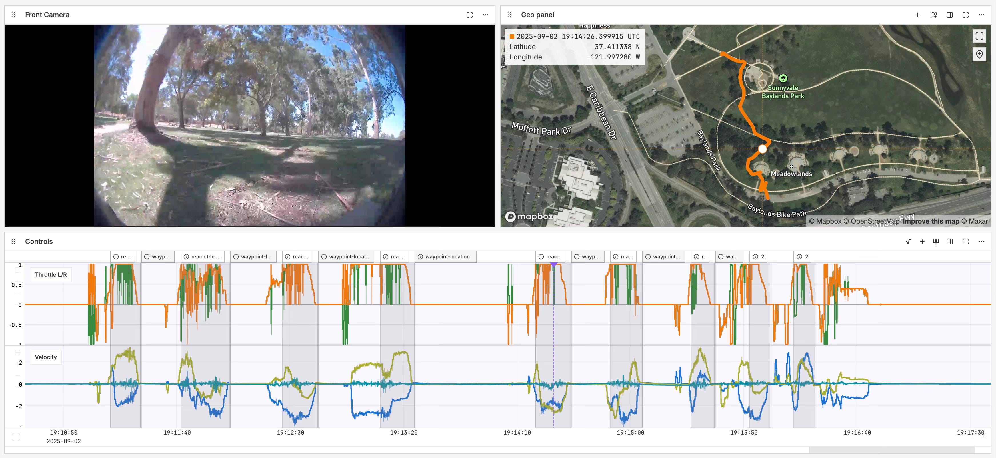This screenshot has height=458, width=996.
Task: Click the 'Improve this map' link
Action: tap(931, 221)
